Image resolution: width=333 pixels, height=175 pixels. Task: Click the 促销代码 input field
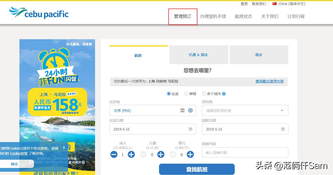(x=245, y=152)
